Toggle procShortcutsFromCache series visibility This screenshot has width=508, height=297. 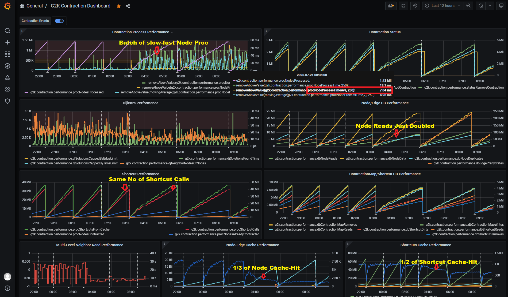click(70, 229)
